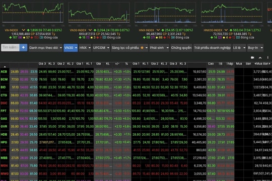This screenshot has width=272, height=181.
Task: Select the LPB ticker row
Action: coord(4,150)
